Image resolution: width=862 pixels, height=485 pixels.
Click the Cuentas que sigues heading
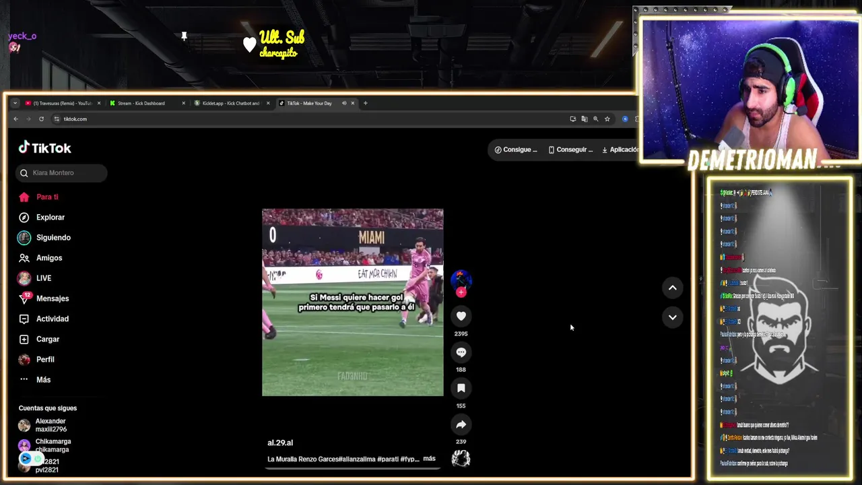pos(48,408)
